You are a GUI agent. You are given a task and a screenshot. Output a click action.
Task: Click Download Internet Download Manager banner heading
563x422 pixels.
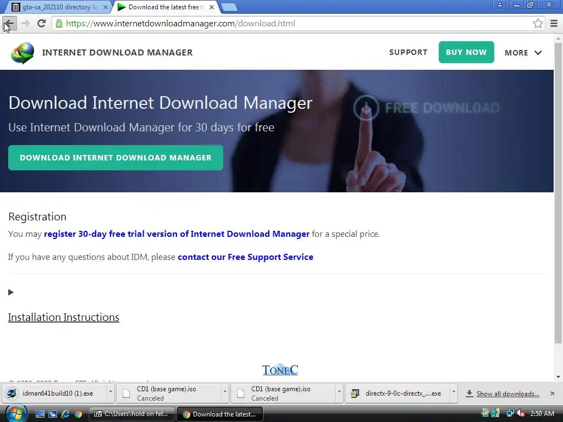pyautogui.click(x=161, y=103)
